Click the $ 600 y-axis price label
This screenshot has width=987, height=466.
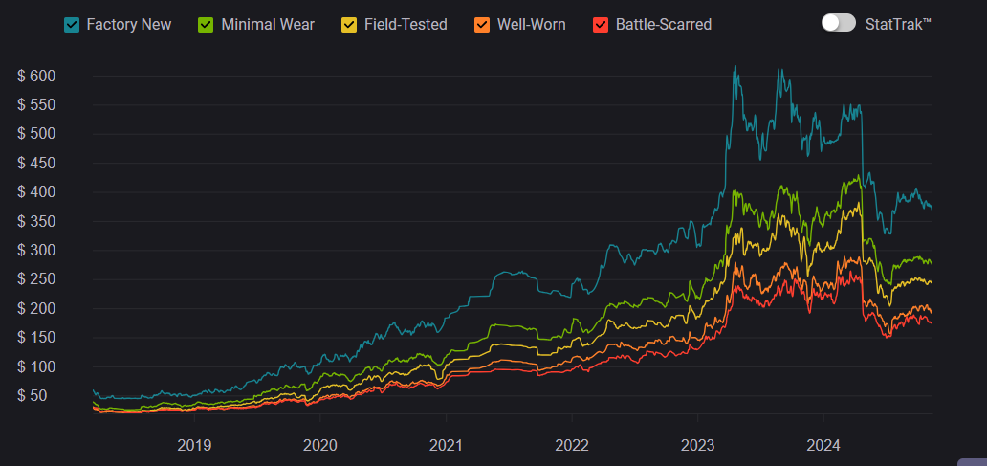[36, 76]
